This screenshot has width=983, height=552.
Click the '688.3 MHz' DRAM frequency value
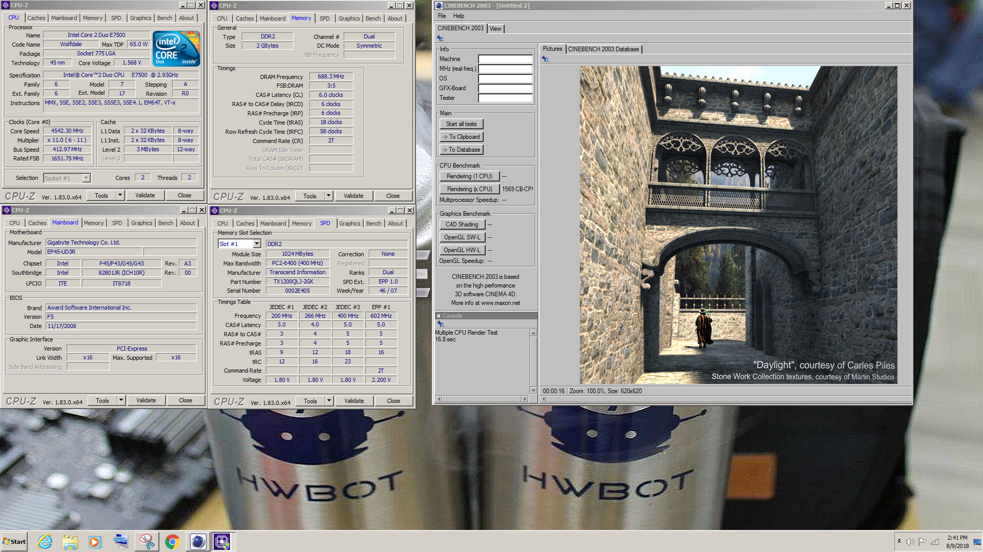point(331,76)
